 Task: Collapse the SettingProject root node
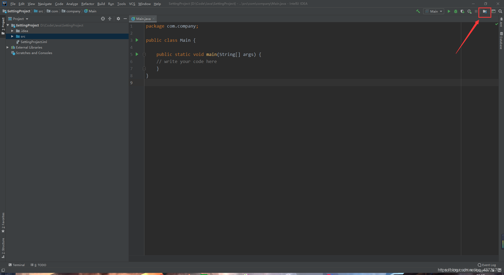pos(8,25)
